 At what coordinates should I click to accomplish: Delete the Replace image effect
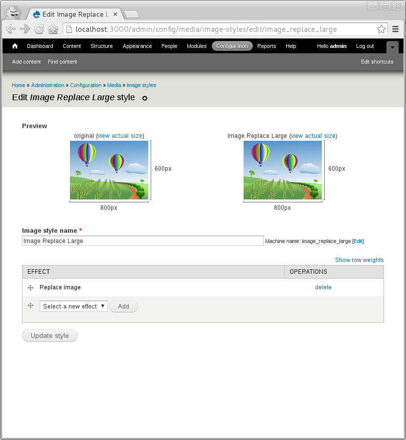(323, 287)
